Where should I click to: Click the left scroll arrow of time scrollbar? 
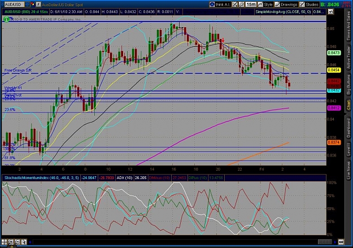30,242
